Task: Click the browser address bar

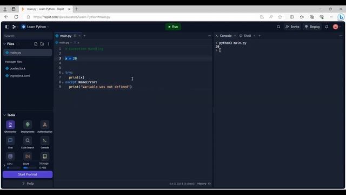Action: pos(141,17)
